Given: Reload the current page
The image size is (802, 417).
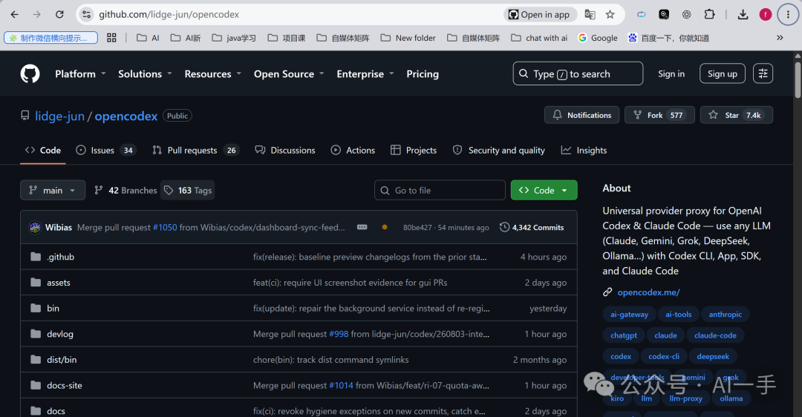Looking at the screenshot, I should (59, 14).
